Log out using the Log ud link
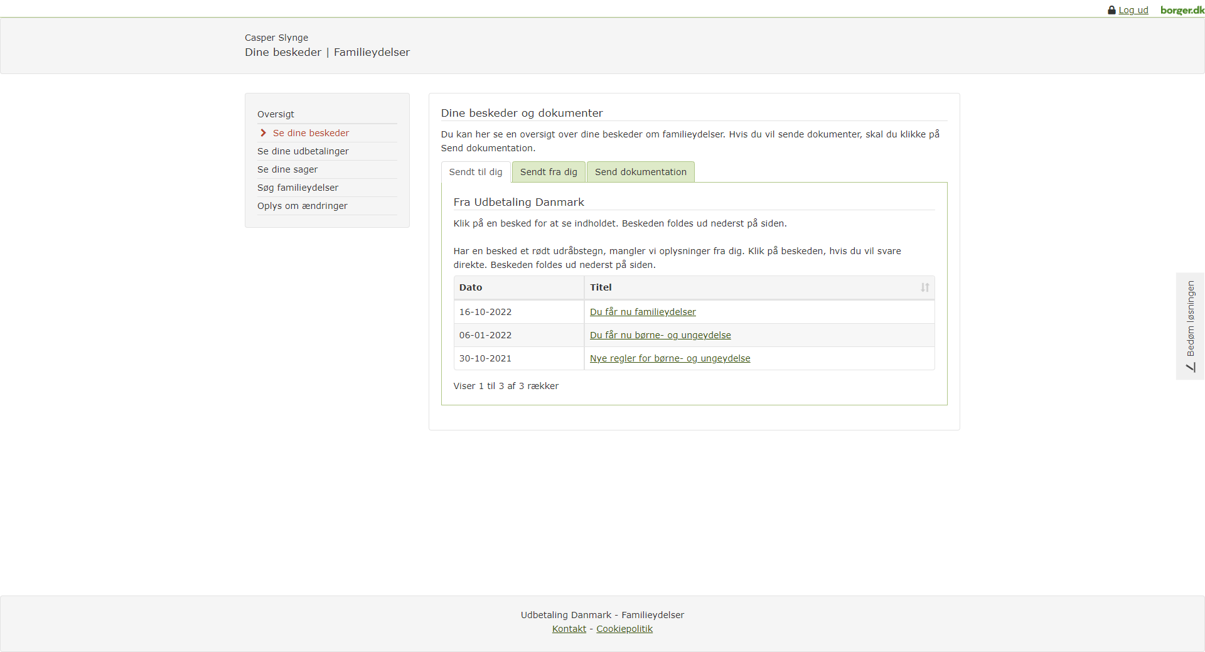The height and width of the screenshot is (652, 1205). click(x=1133, y=10)
